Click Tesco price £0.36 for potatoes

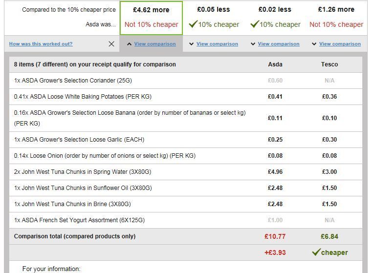(330, 97)
